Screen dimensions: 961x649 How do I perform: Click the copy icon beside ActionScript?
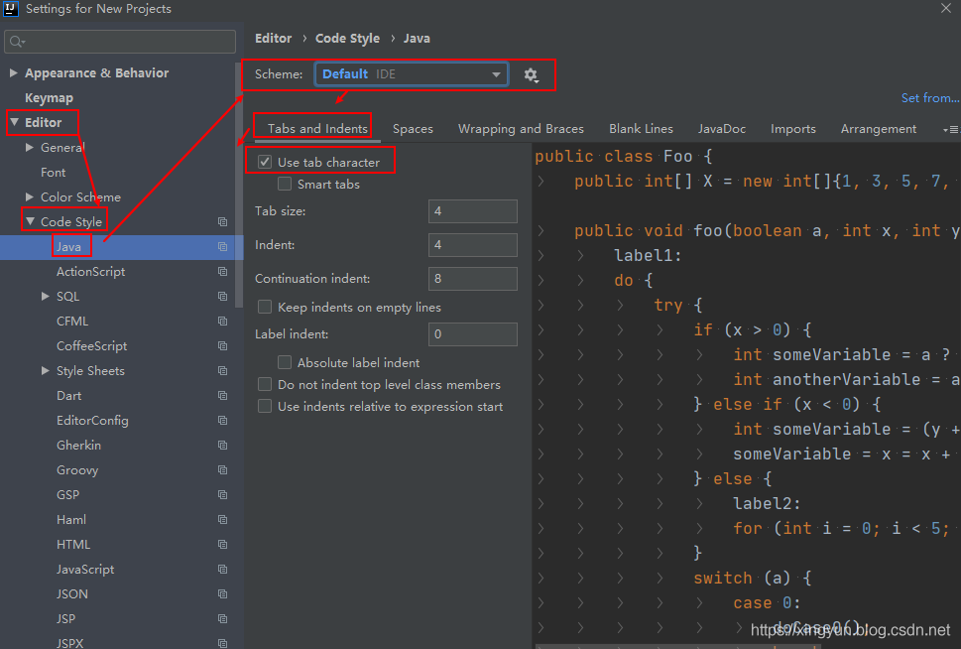[223, 272]
